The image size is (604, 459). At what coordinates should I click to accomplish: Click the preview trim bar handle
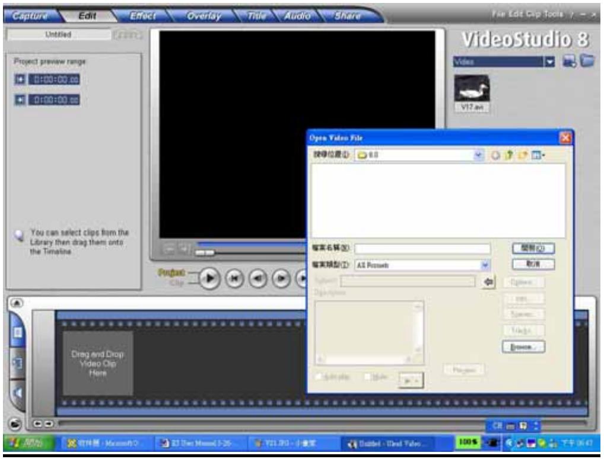[205, 252]
